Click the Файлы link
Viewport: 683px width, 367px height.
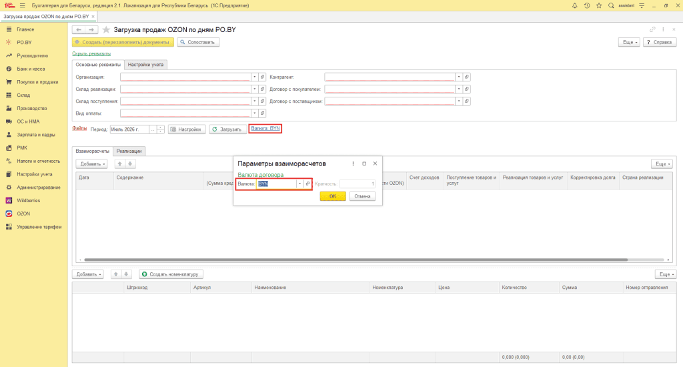click(x=79, y=128)
